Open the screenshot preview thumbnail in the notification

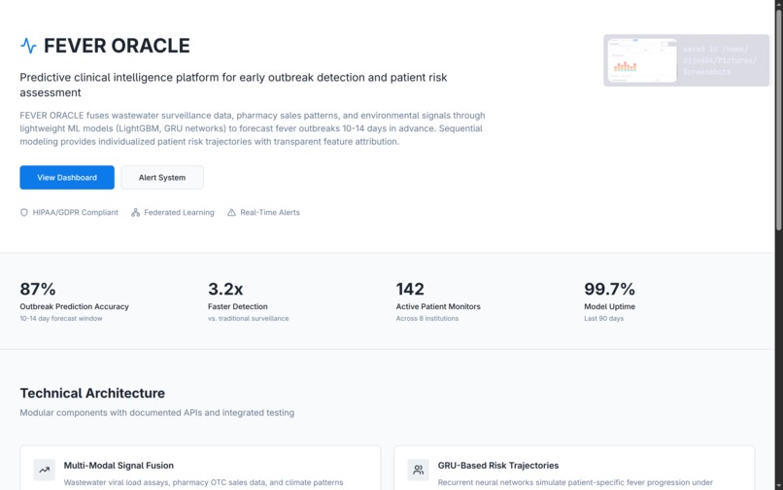click(x=642, y=60)
